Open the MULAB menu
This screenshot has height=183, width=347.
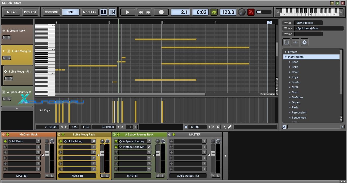(12, 12)
